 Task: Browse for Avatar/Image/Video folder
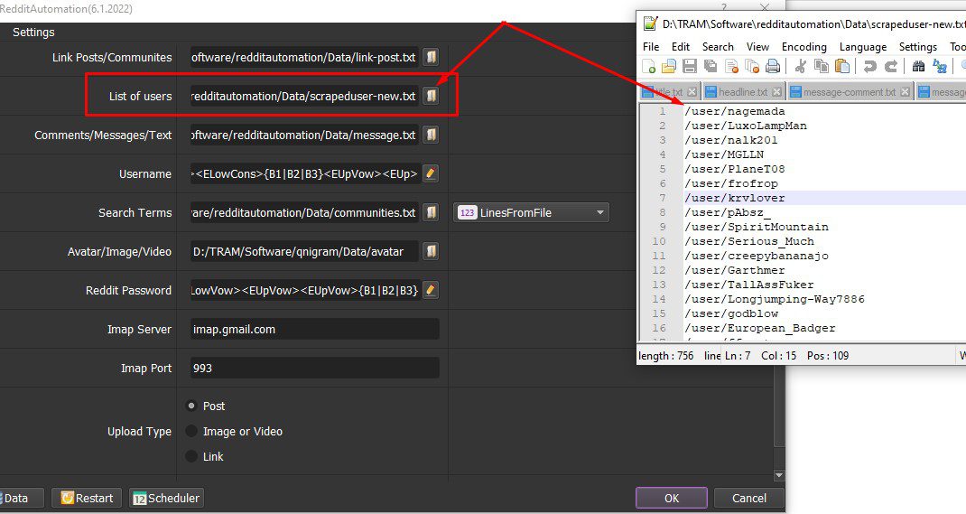click(x=432, y=251)
